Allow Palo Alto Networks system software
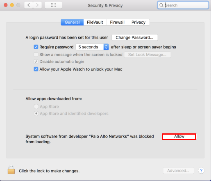The height and width of the screenshot is (181, 211). tap(179, 137)
